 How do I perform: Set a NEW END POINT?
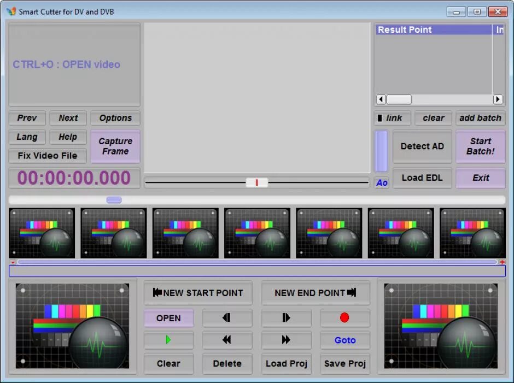point(316,292)
